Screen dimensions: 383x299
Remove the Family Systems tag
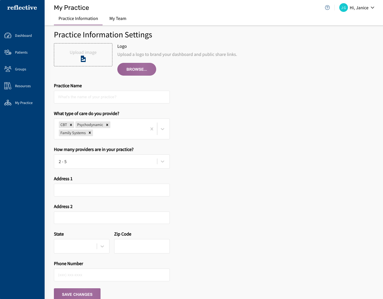click(90, 133)
